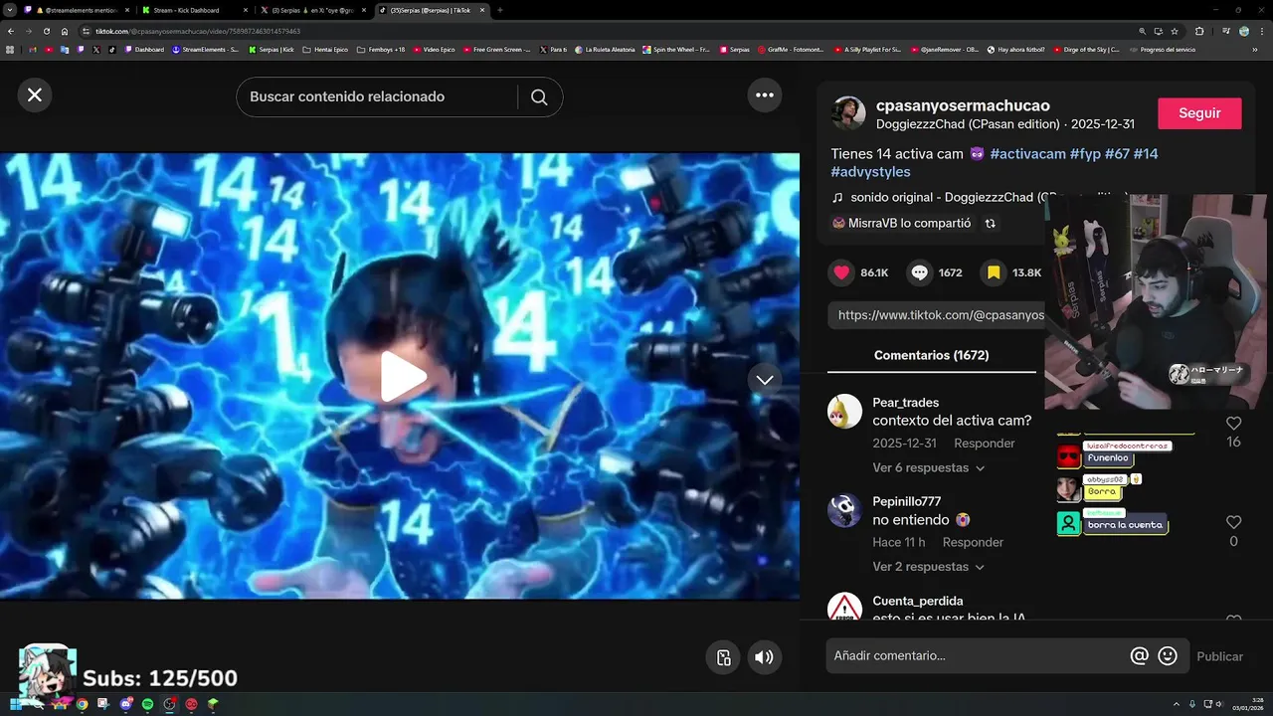The height and width of the screenshot is (716, 1273).
Task: Open a new browser tab
Action: point(500,10)
